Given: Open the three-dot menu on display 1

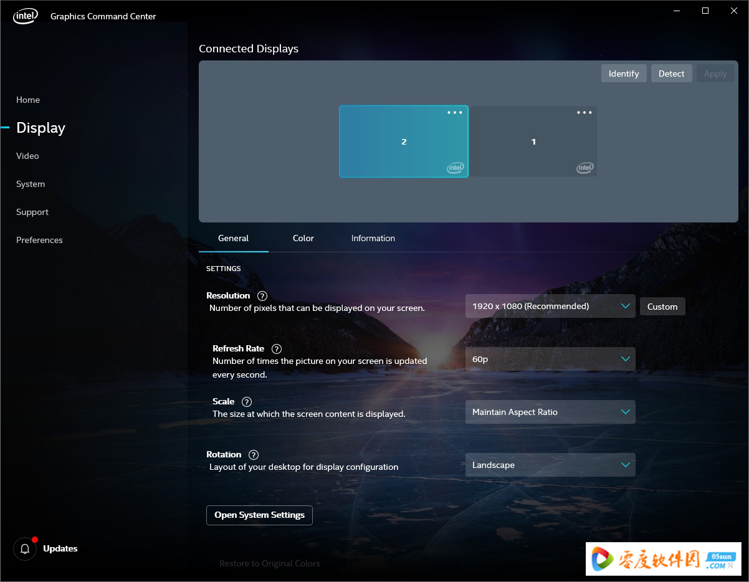Looking at the screenshot, I should [584, 112].
